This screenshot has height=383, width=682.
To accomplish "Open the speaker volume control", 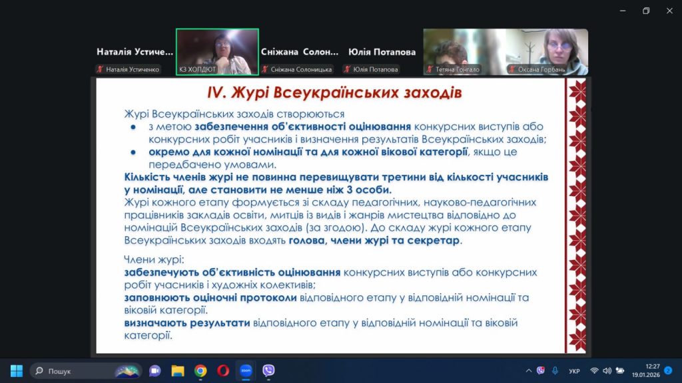I will point(607,370).
